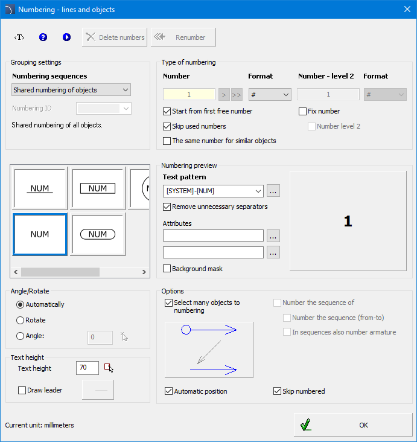Select the rectangular framed NUM style
The width and height of the screenshot is (417, 442).
coord(98,188)
